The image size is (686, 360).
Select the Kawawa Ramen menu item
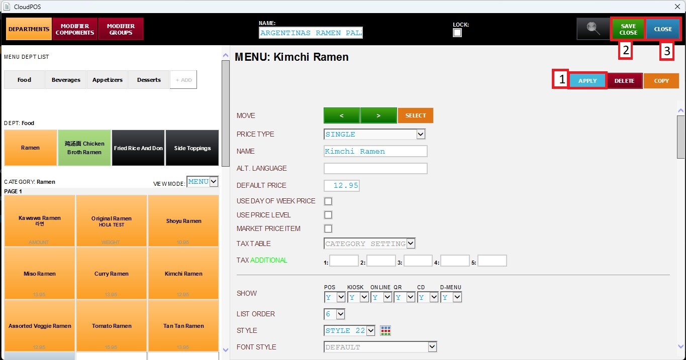(x=40, y=221)
